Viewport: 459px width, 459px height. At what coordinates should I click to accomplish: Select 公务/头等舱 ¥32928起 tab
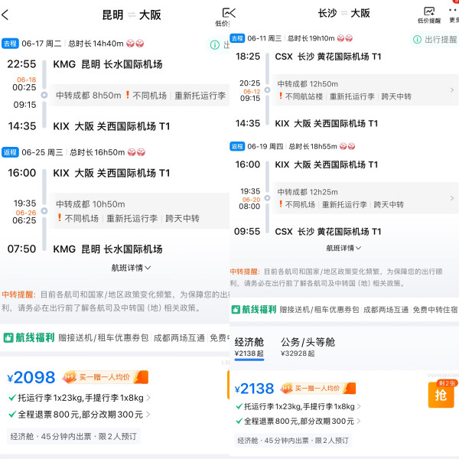coord(308,347)
